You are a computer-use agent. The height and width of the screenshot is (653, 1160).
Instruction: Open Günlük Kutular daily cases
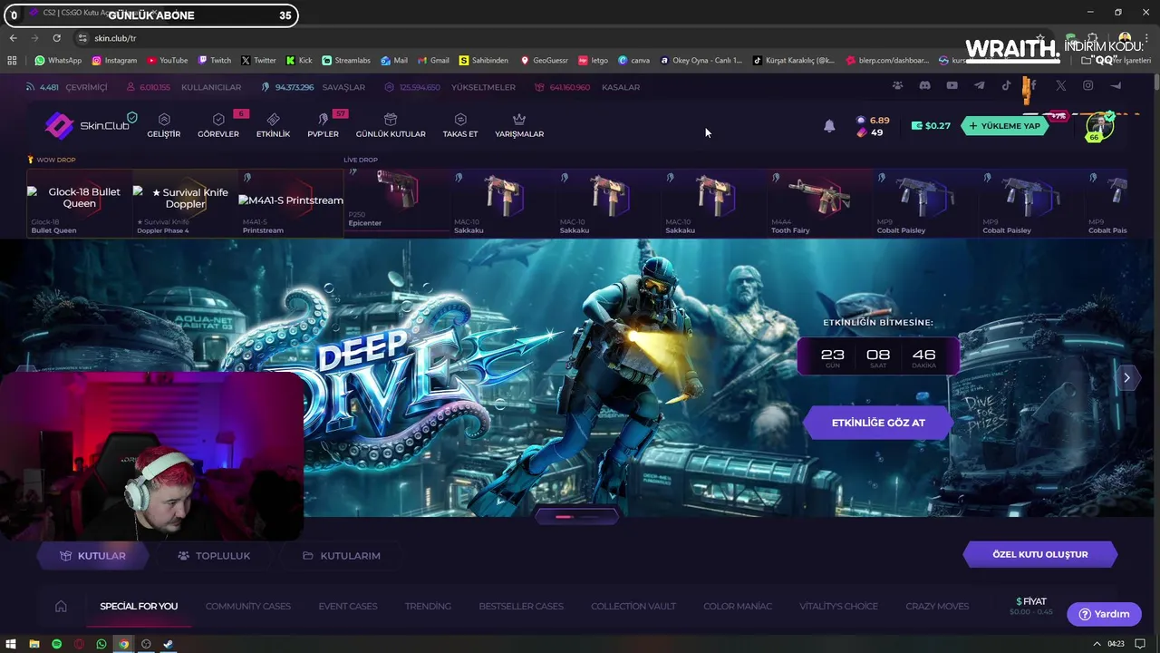tap(391, 125)
